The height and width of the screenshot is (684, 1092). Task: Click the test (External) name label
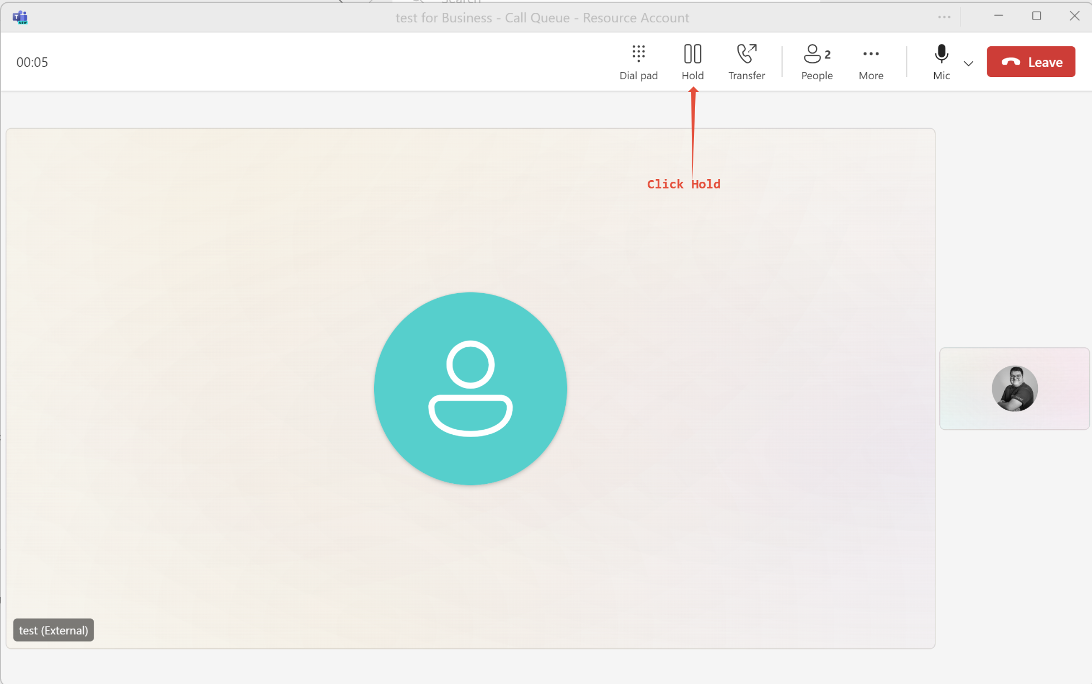point(54,630)
